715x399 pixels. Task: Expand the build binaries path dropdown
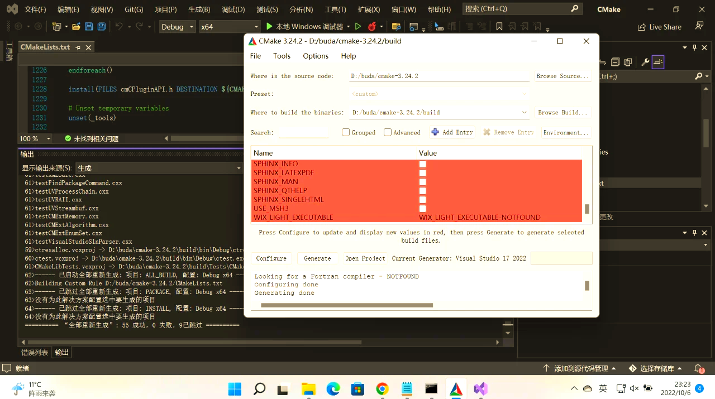click(x=524, y=112)
